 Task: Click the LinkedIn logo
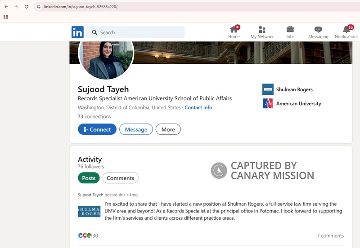(x=77, y=32)
